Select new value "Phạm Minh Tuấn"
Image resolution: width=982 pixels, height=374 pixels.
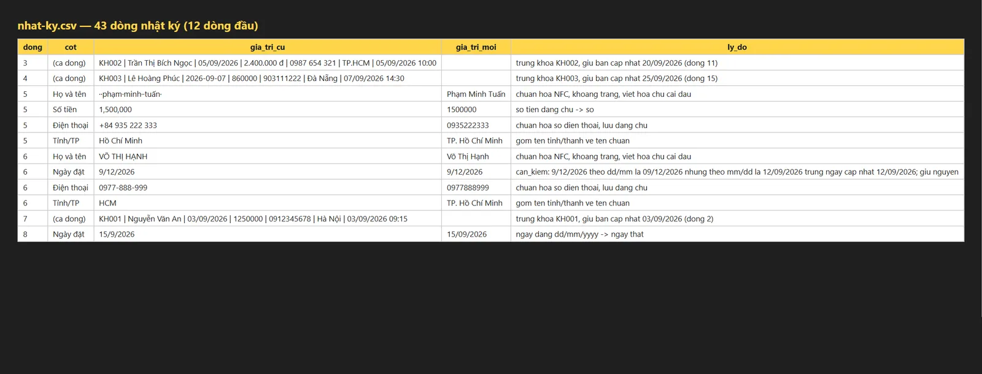[x=476, y=94]
